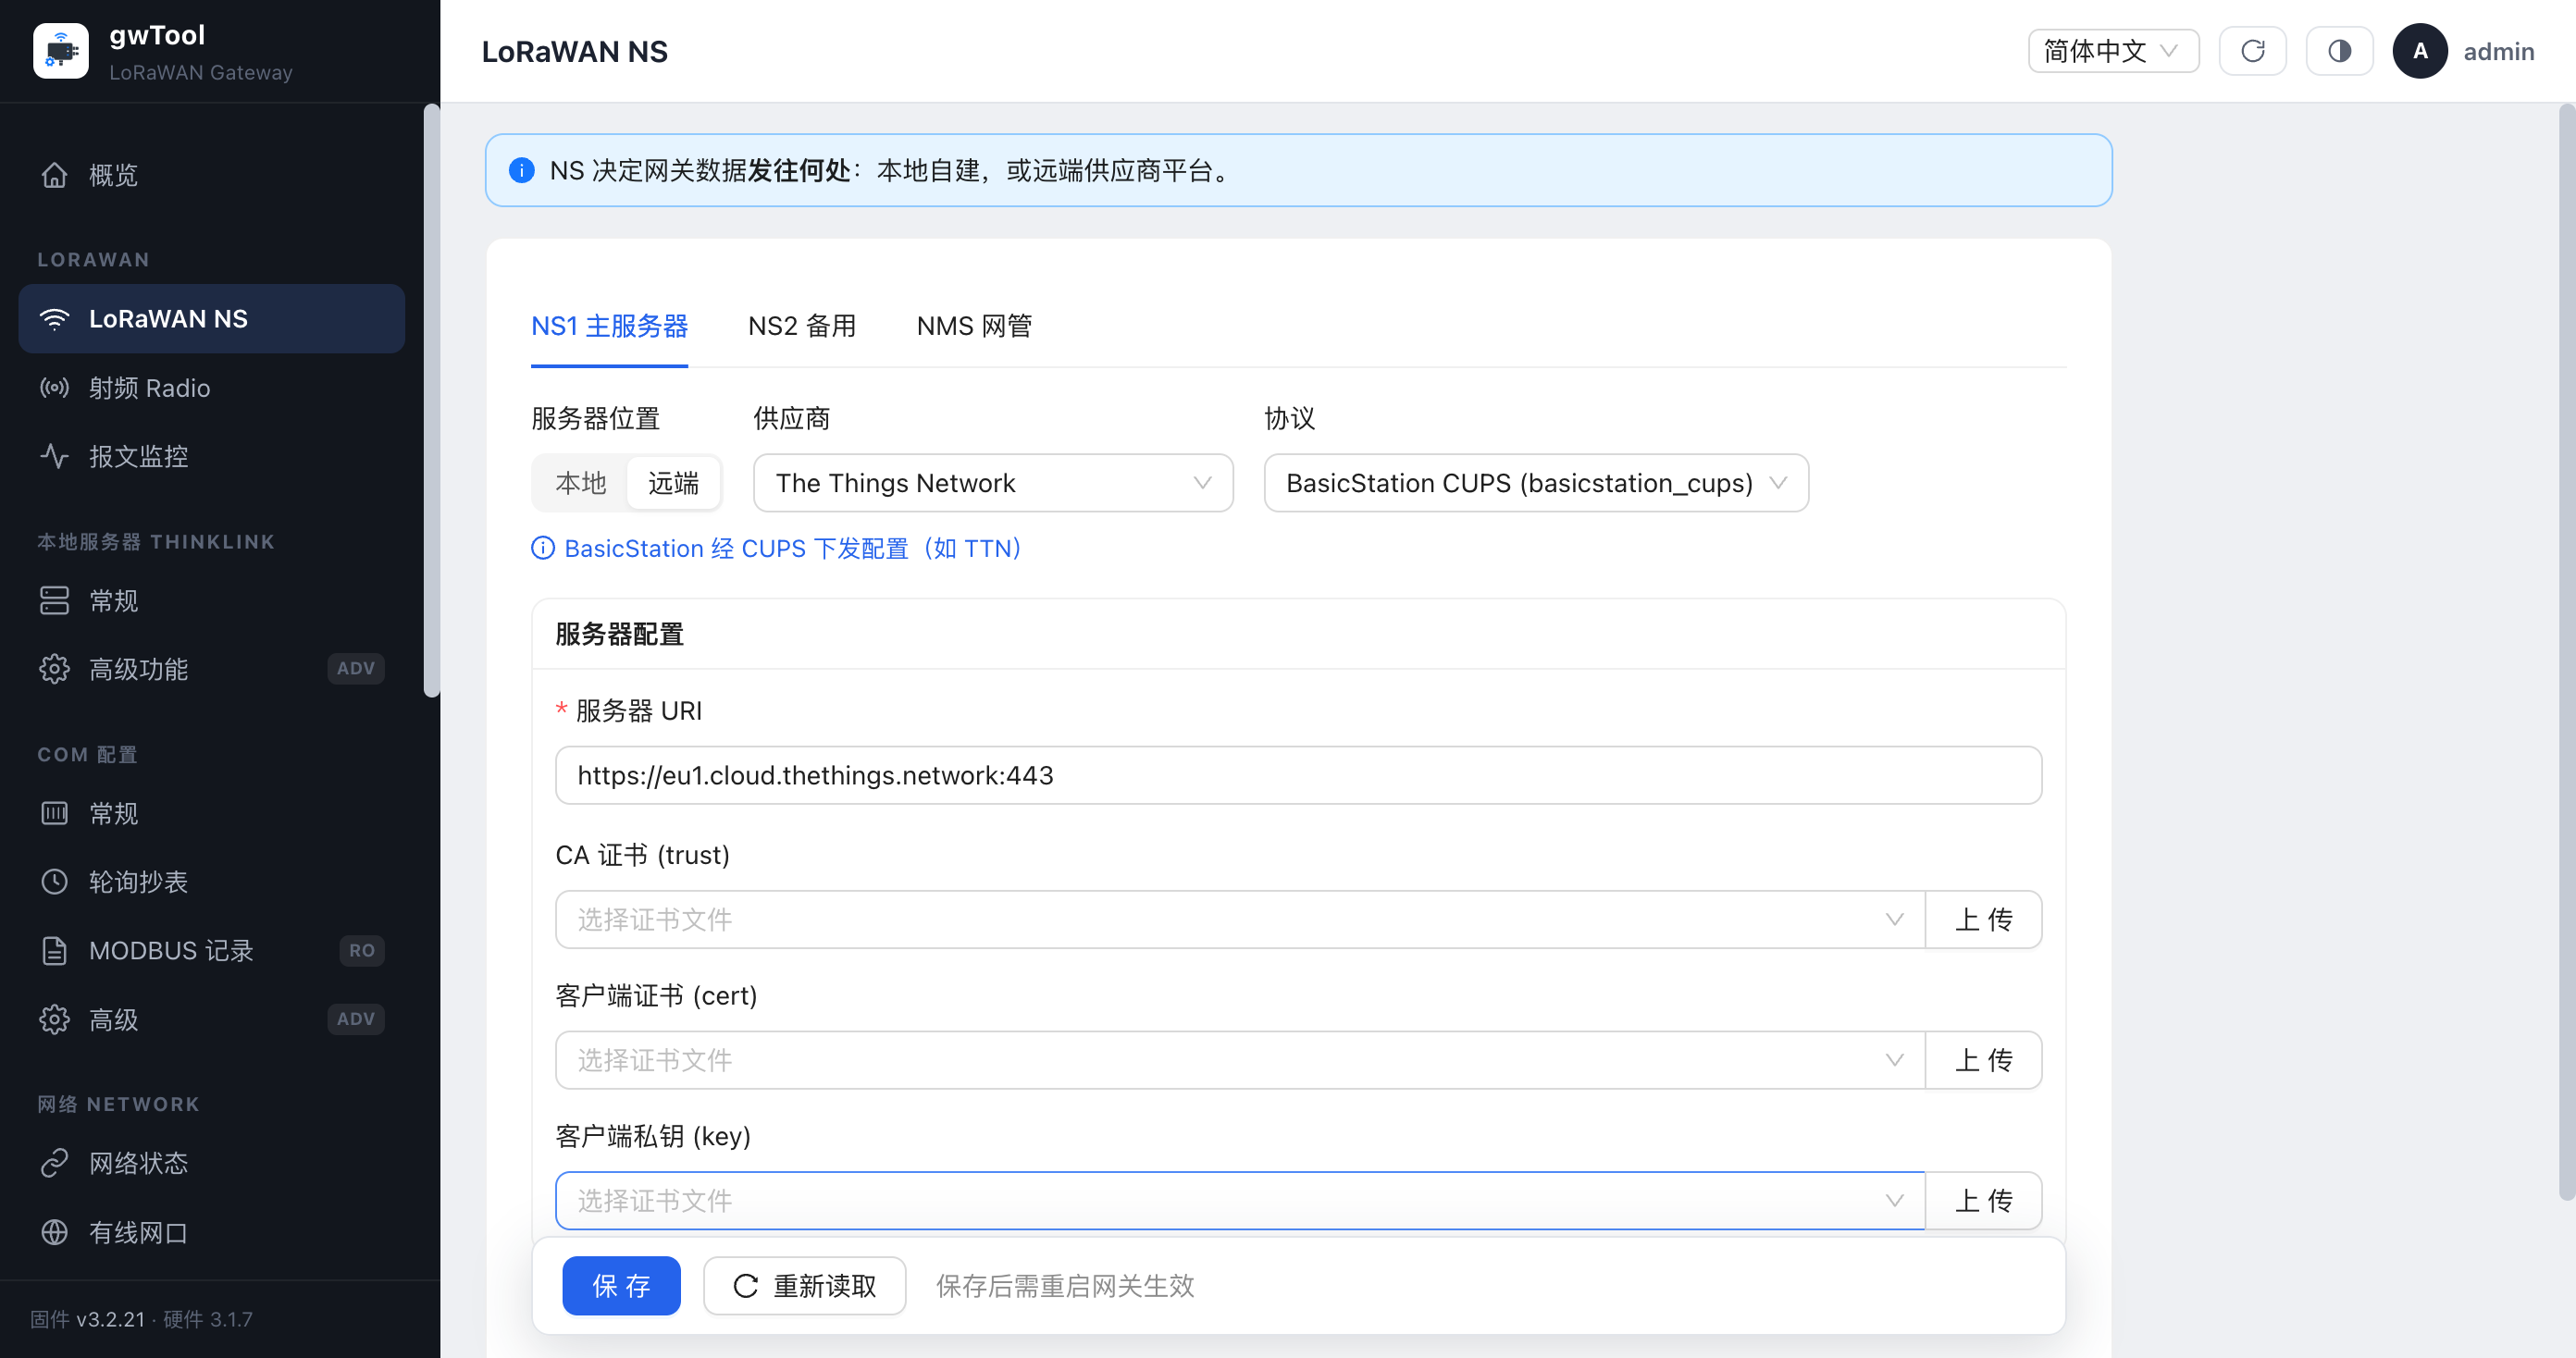The height and width of the screenshot is (1358, 2576).
Task: Click the RO badge on MODBUS 记录
Action: [x=362, y=950]
